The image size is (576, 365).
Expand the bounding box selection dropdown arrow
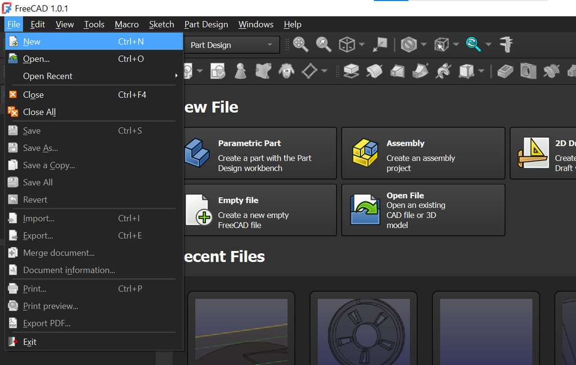(x=456, y=45)
